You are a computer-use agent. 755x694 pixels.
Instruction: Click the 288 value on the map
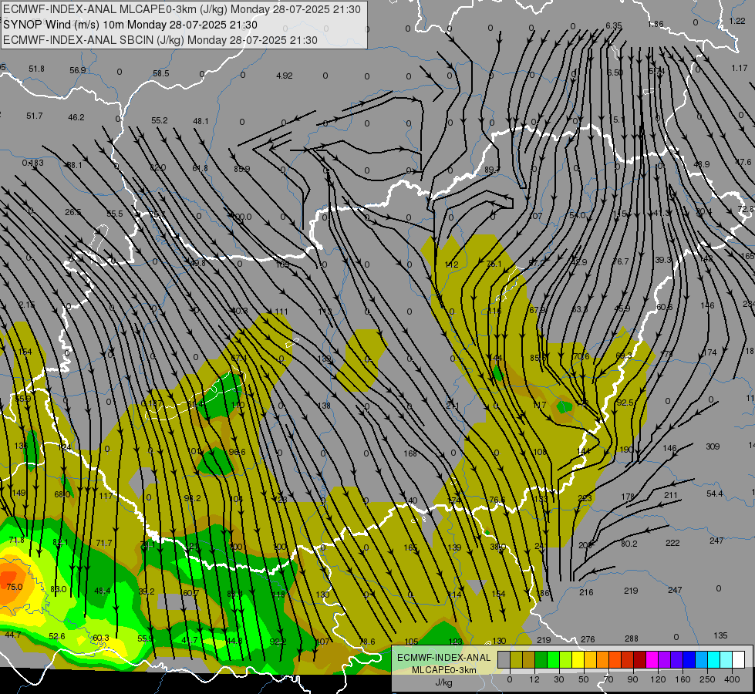pyautogui.click(x=632, y=638)
